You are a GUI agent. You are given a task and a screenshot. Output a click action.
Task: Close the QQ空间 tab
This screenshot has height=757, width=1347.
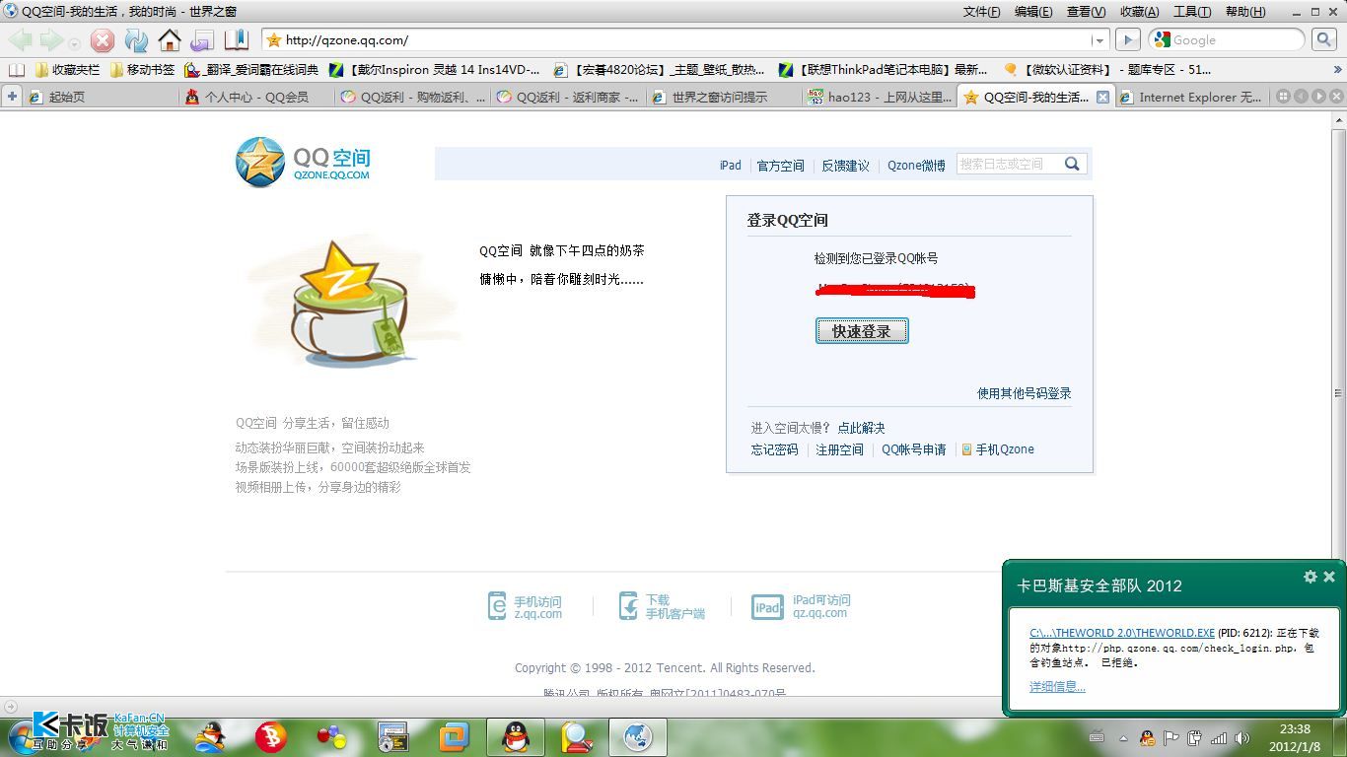[1102, 97]
